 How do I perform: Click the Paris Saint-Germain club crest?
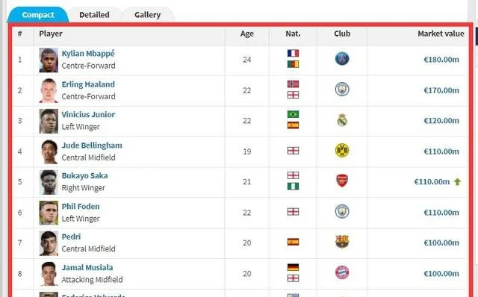tap(342, 59)
